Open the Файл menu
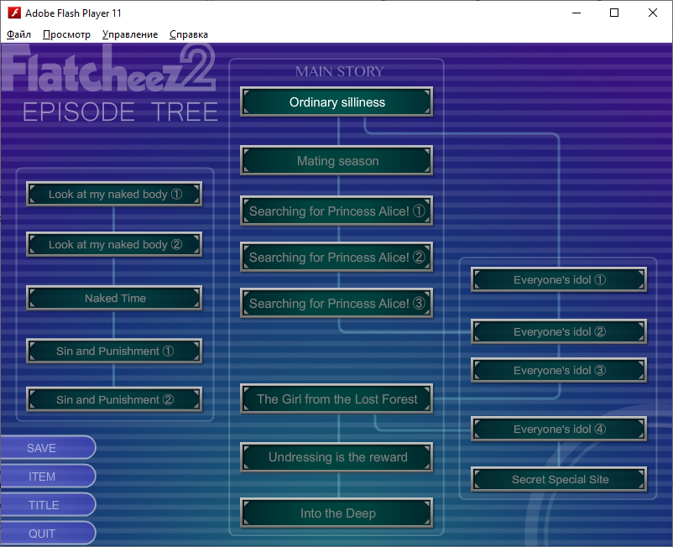673x547 pixels. [x=19, y=34]
